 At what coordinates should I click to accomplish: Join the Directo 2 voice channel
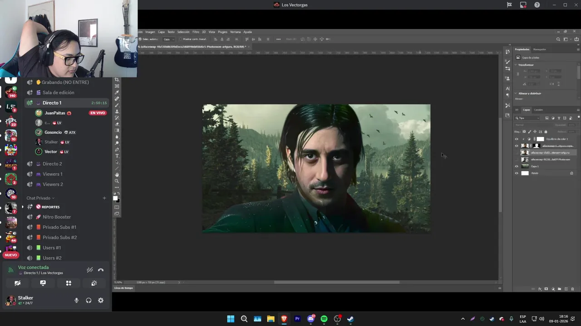click(66, 163)
